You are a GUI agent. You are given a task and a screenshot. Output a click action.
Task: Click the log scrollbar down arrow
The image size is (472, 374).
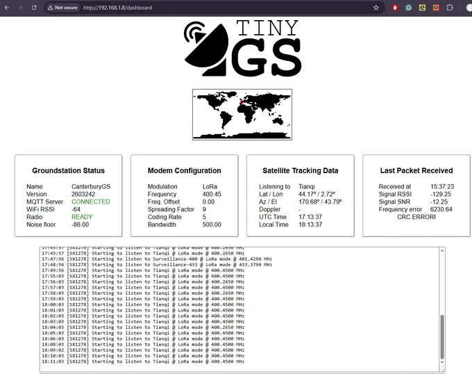click(442, 362)
